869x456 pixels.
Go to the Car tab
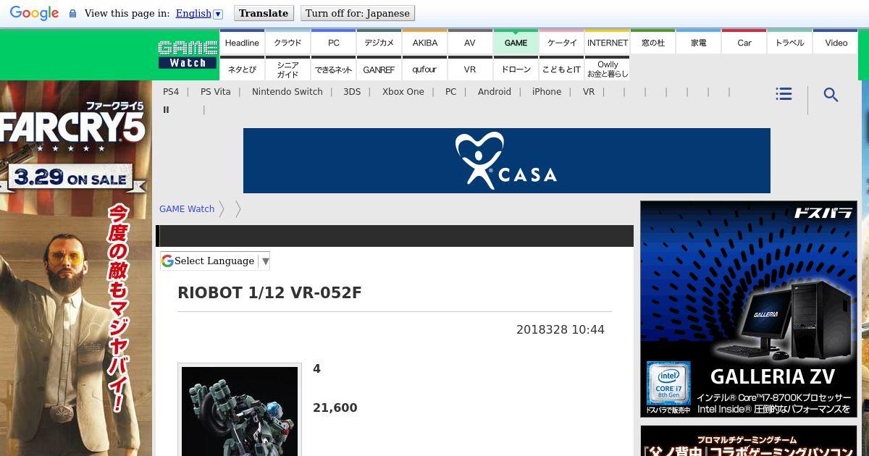(744, 42)
